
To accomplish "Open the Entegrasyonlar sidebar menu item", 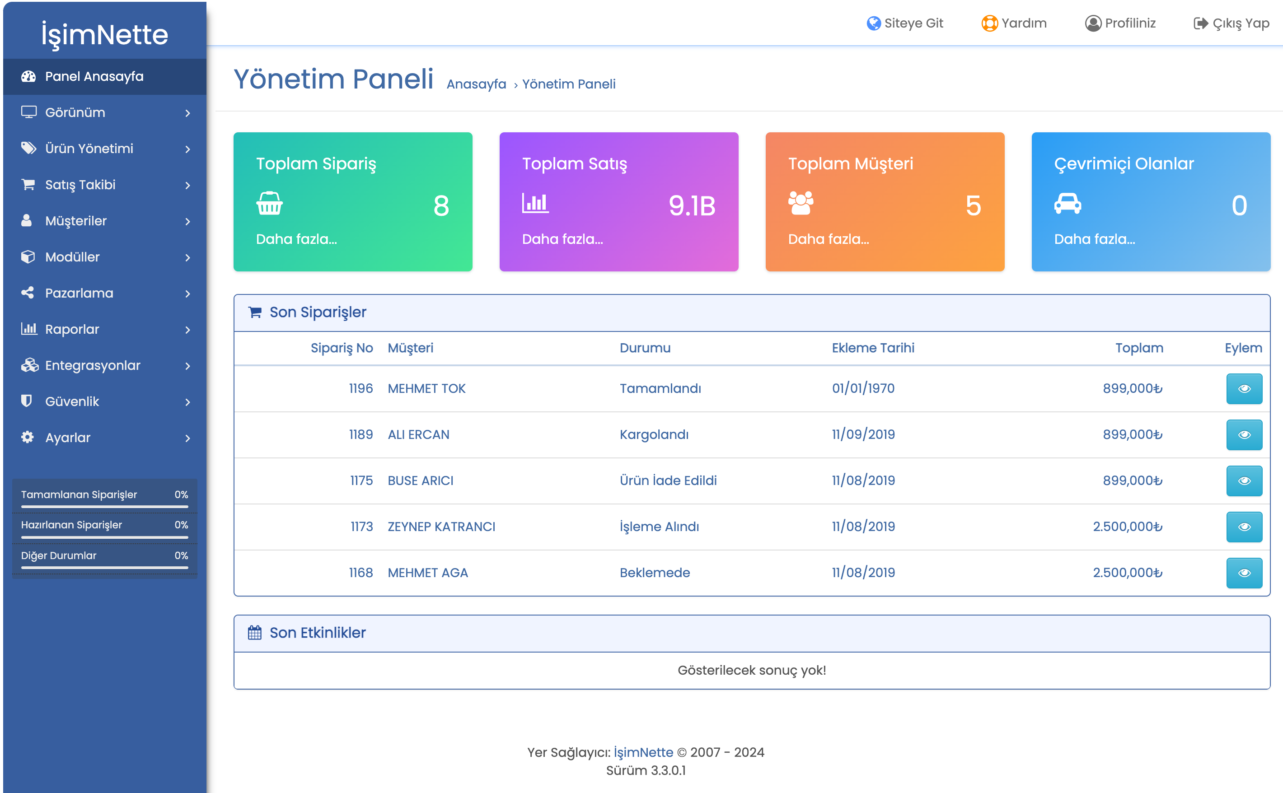I will (104, 365).
